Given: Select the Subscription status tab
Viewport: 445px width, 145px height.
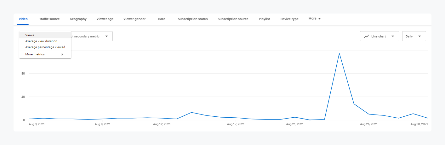Looking at the screenshot, I should [x=192, y=19].
